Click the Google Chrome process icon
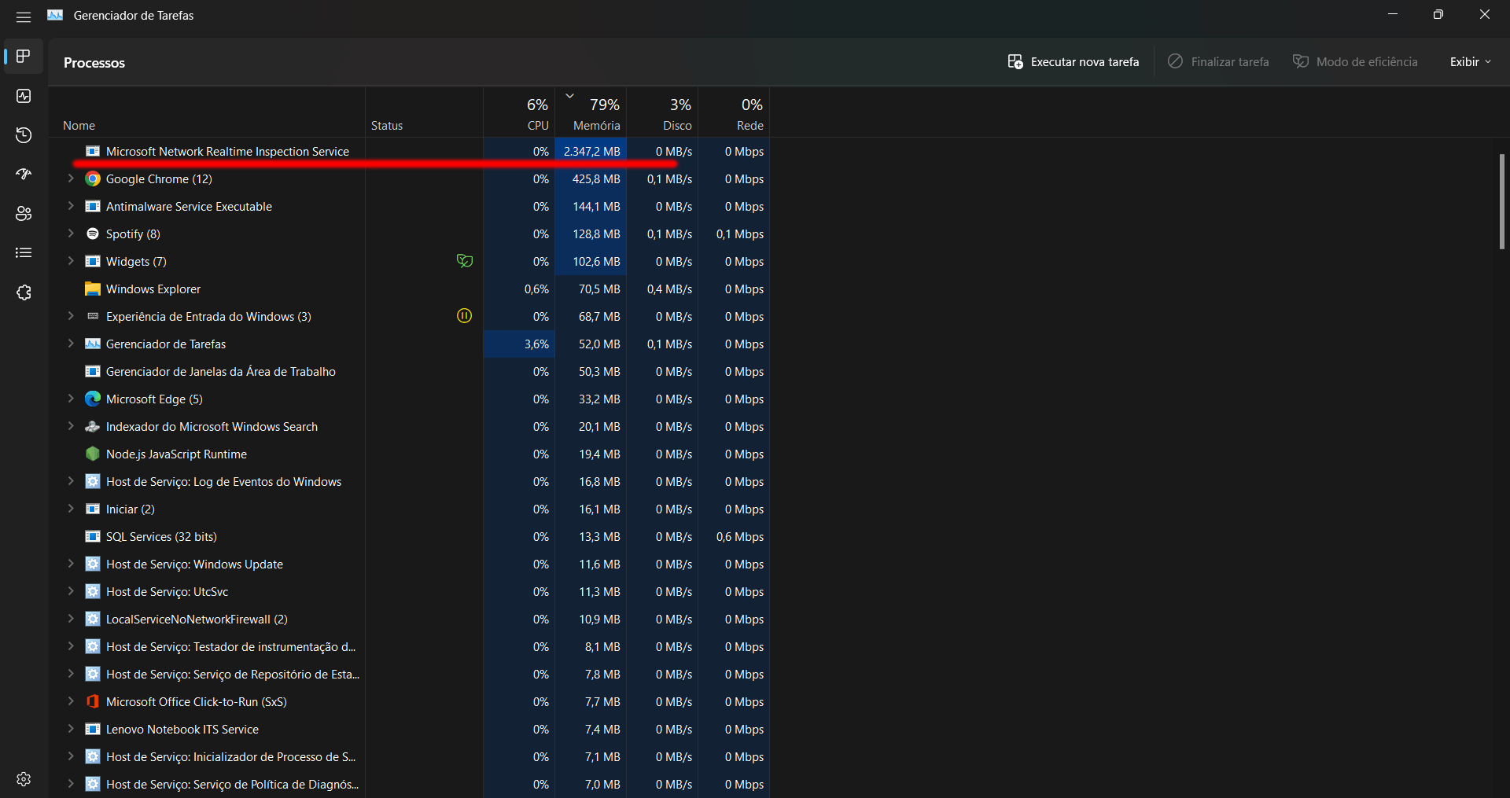The width and height of the screenshot is (1510, 798). click(93, 179)
